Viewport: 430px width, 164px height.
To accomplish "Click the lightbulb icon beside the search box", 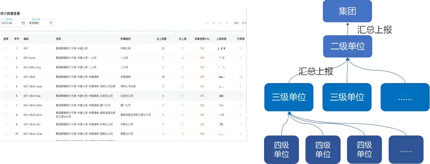I will [227, 23].
